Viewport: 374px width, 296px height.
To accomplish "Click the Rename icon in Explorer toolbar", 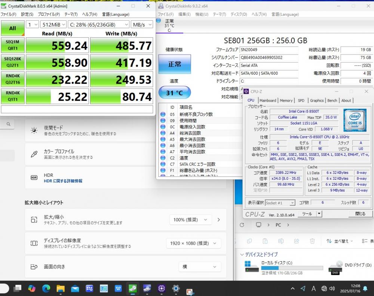I will (281, 241).
